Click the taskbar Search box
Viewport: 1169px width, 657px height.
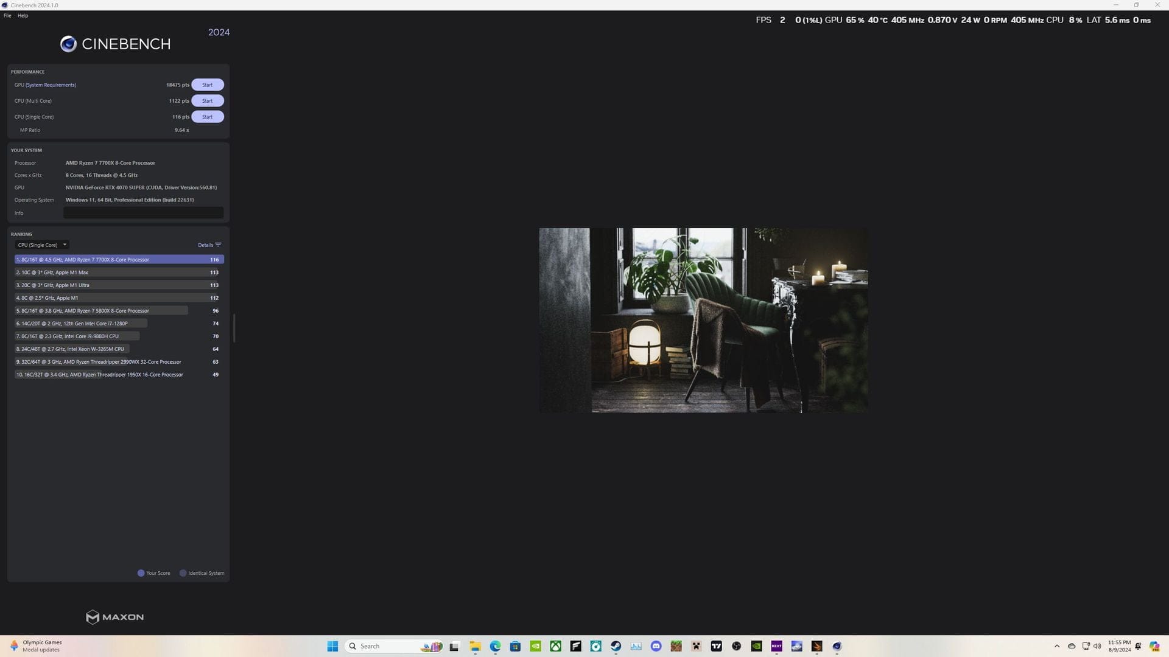click(x=395, y=646)
